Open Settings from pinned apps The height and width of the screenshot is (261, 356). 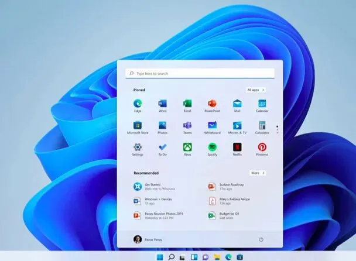(138, 149)
